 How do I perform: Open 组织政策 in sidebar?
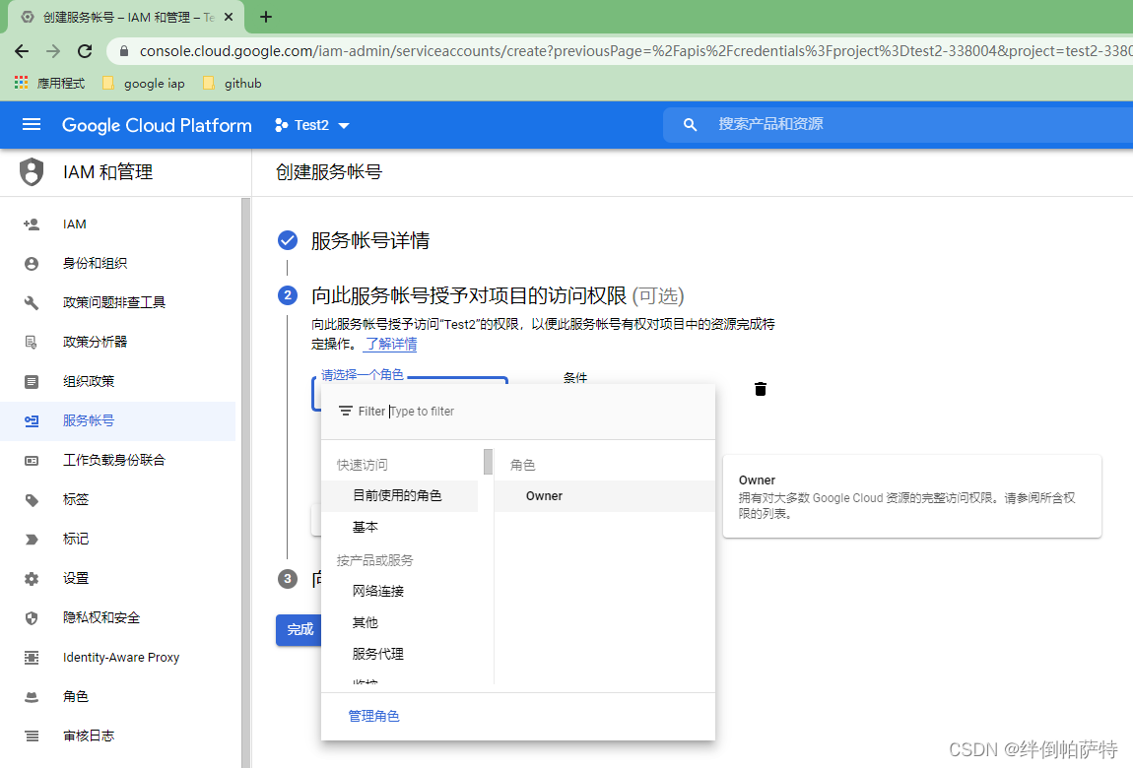[x=118, y=382]
